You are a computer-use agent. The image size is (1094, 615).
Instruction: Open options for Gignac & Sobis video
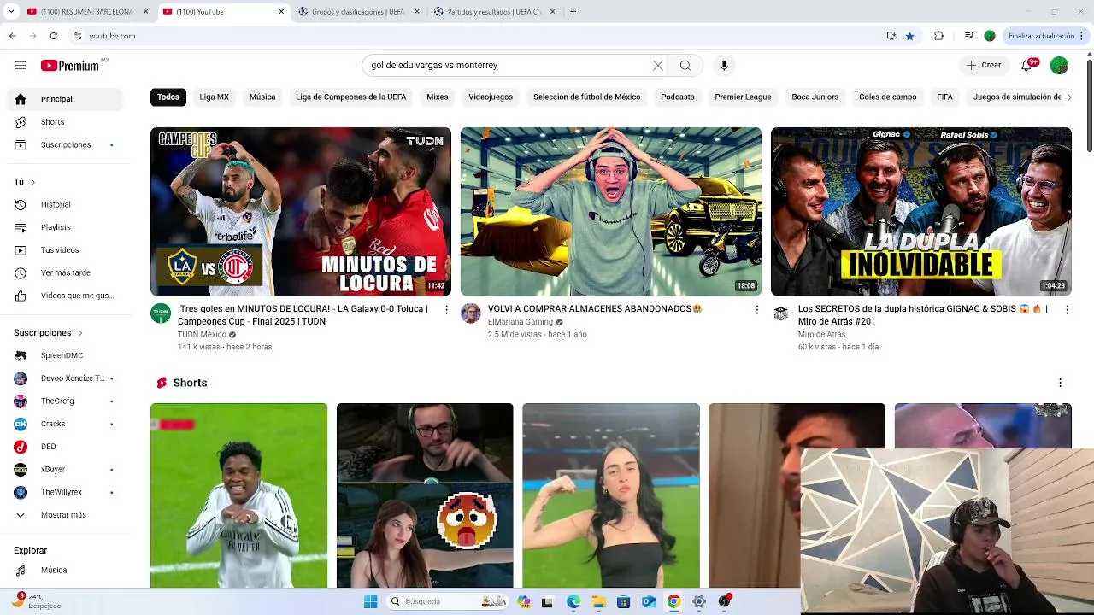(1067, 310)
